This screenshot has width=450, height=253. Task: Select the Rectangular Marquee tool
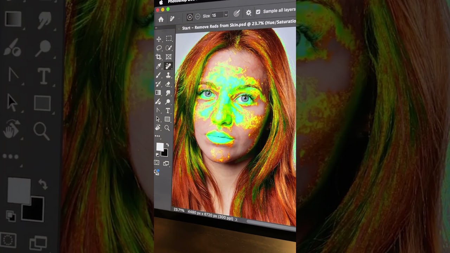(x=169, y=39)
